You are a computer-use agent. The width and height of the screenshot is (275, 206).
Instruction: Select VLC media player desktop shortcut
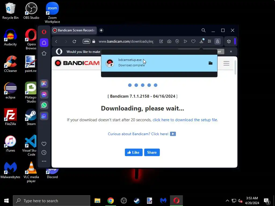(x=31, y=172)
